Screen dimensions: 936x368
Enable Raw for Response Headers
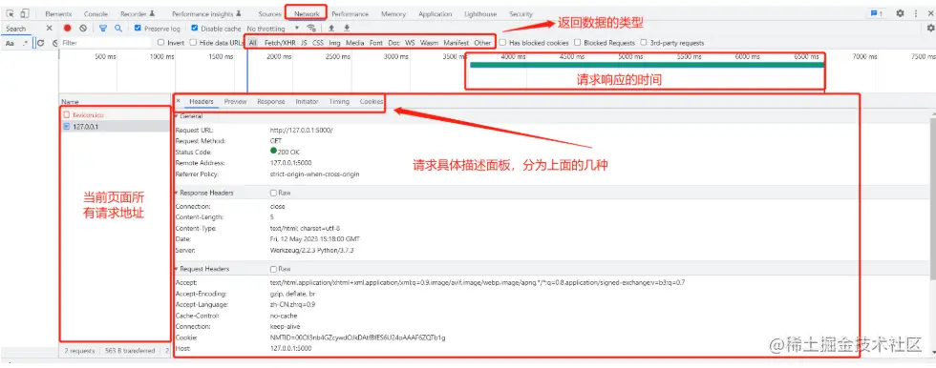[273, 193]
